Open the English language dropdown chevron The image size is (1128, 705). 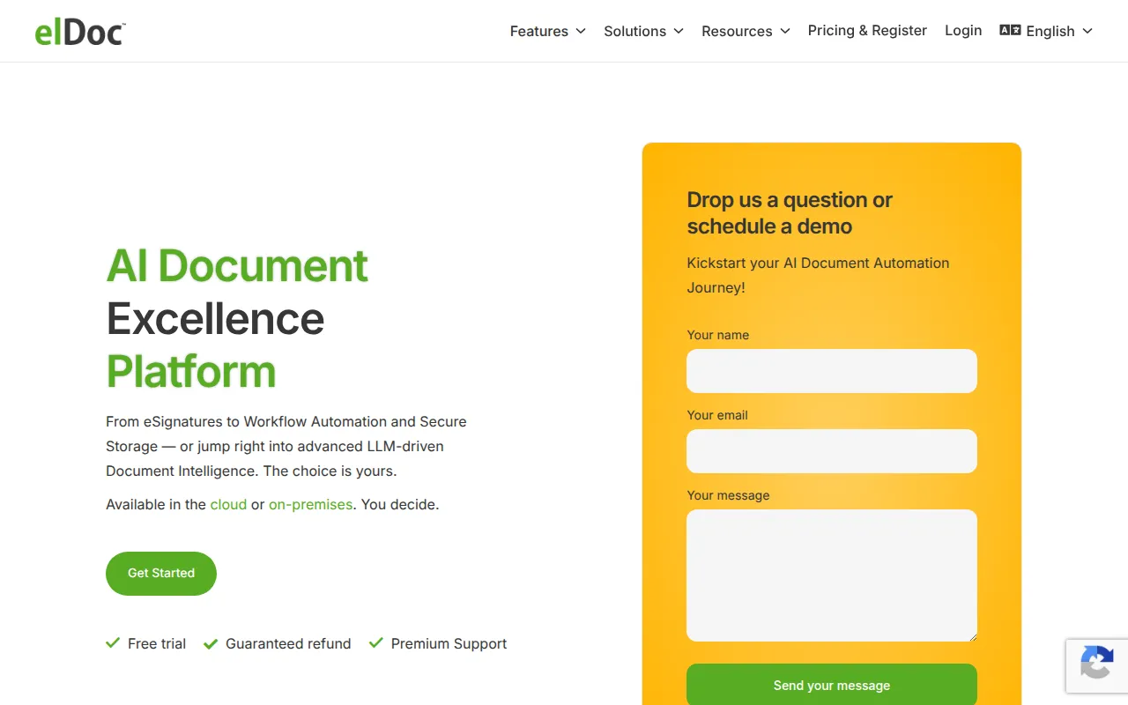1087,31
